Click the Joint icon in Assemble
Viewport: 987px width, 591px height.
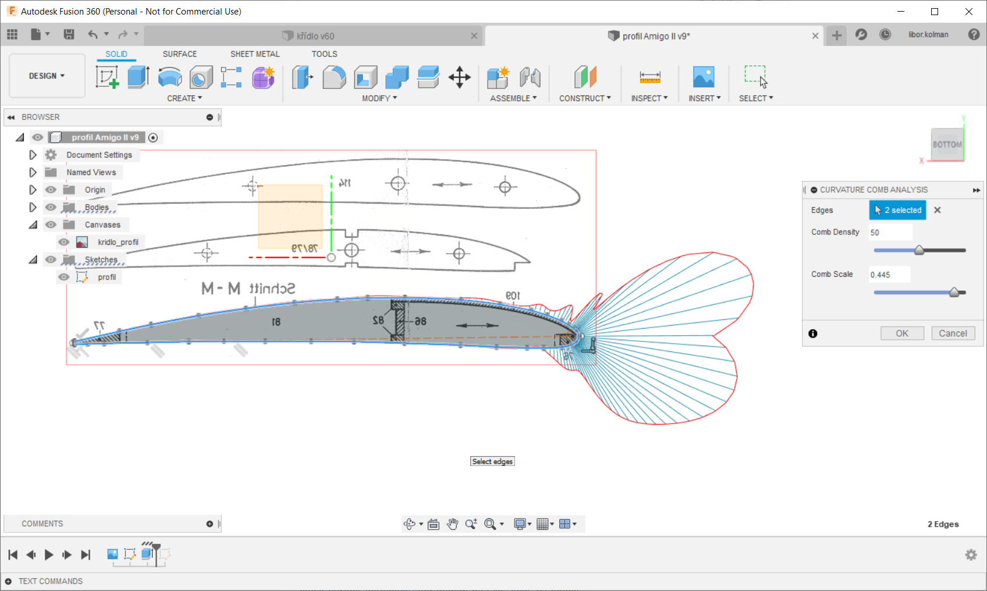530,77
